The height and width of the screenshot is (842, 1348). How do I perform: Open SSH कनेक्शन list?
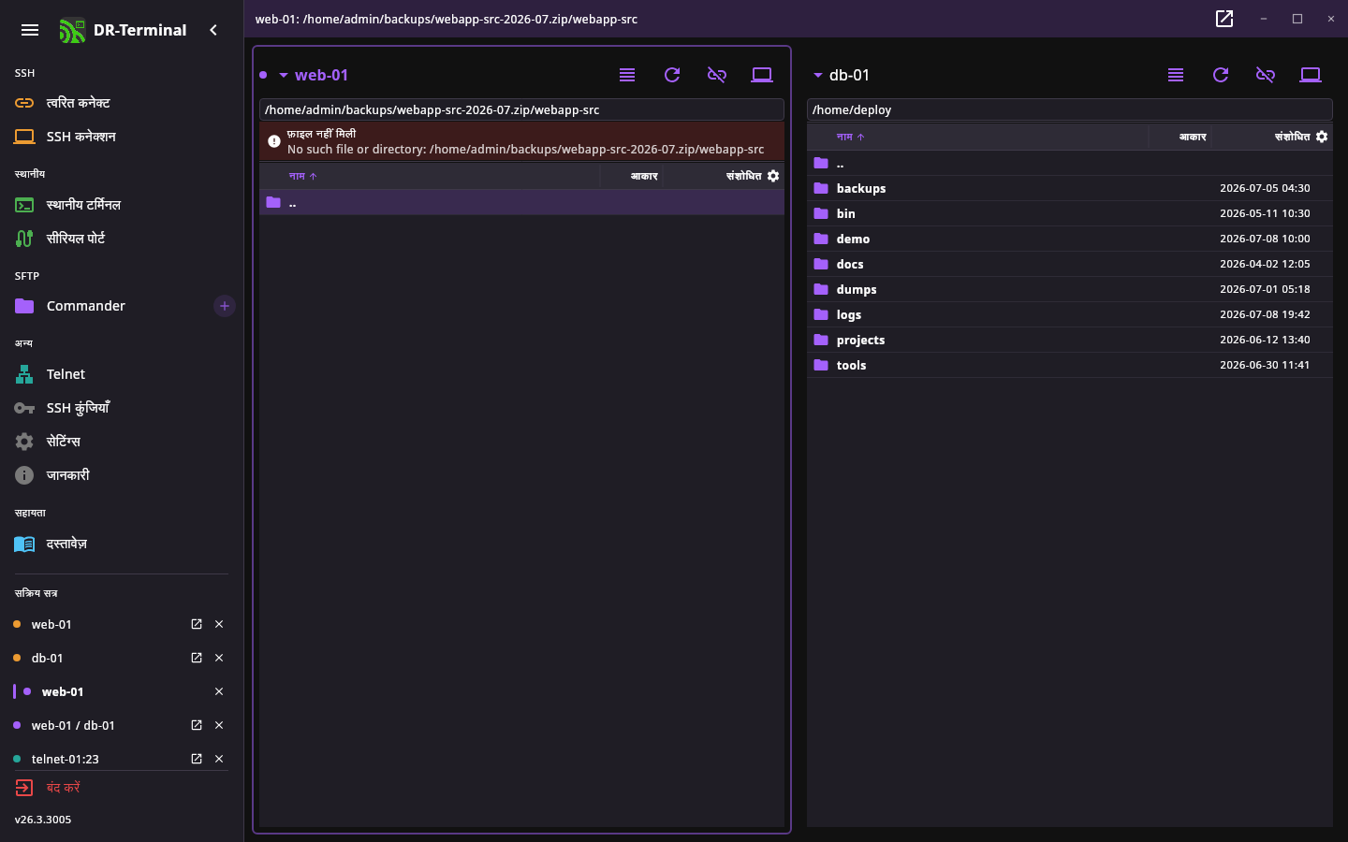point(122,137)
